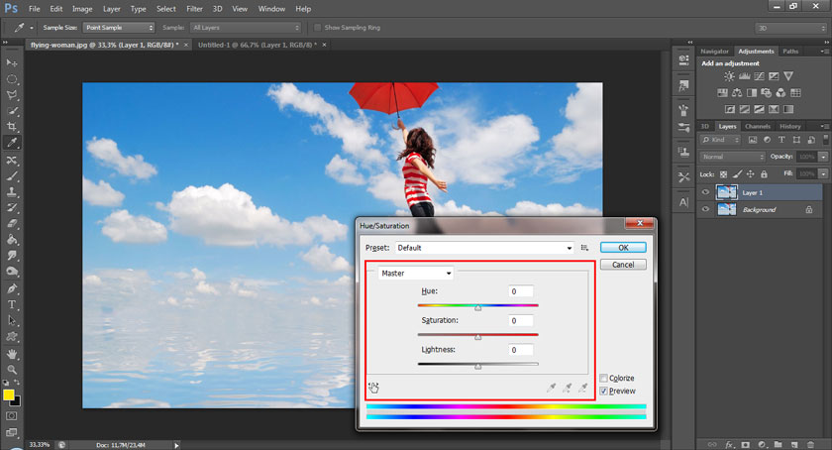Click Hue value input field
Image resolution: width=832 pixels, height=450 pixels.
coord(520,291)
